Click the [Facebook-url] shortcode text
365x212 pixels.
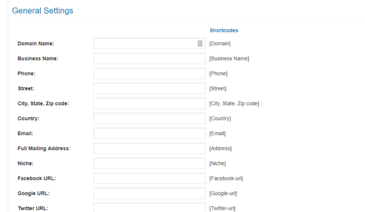click(226, 178)
